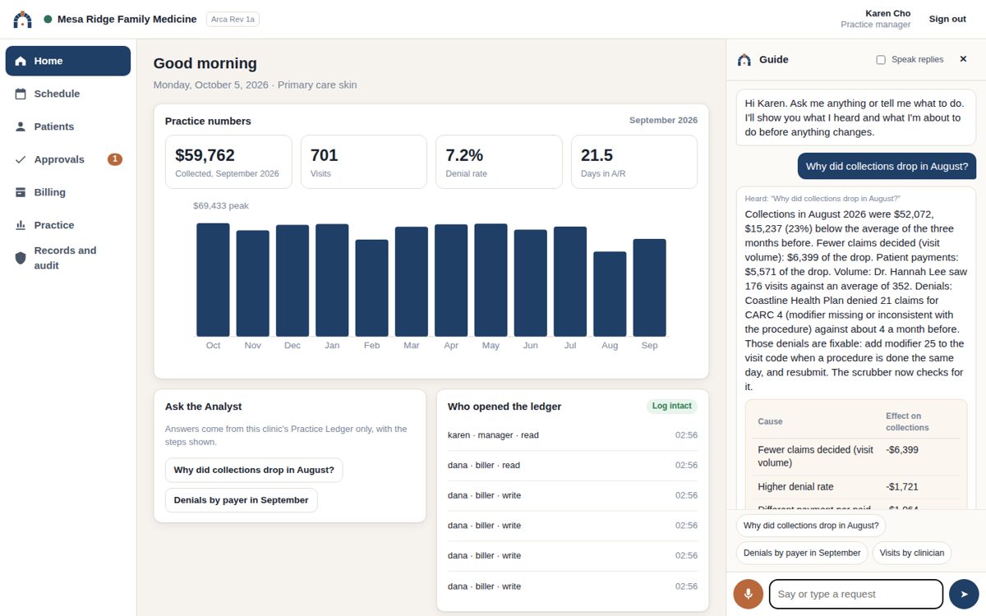Click the $69,433 peak chart label
Viewport: 986px width, 616px height.
click(221, 205)
